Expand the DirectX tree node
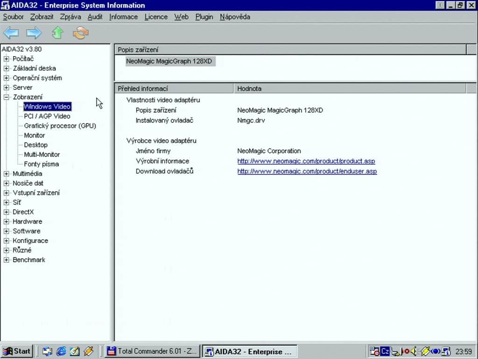Screen dimensions: 478x359 (6, 212)
